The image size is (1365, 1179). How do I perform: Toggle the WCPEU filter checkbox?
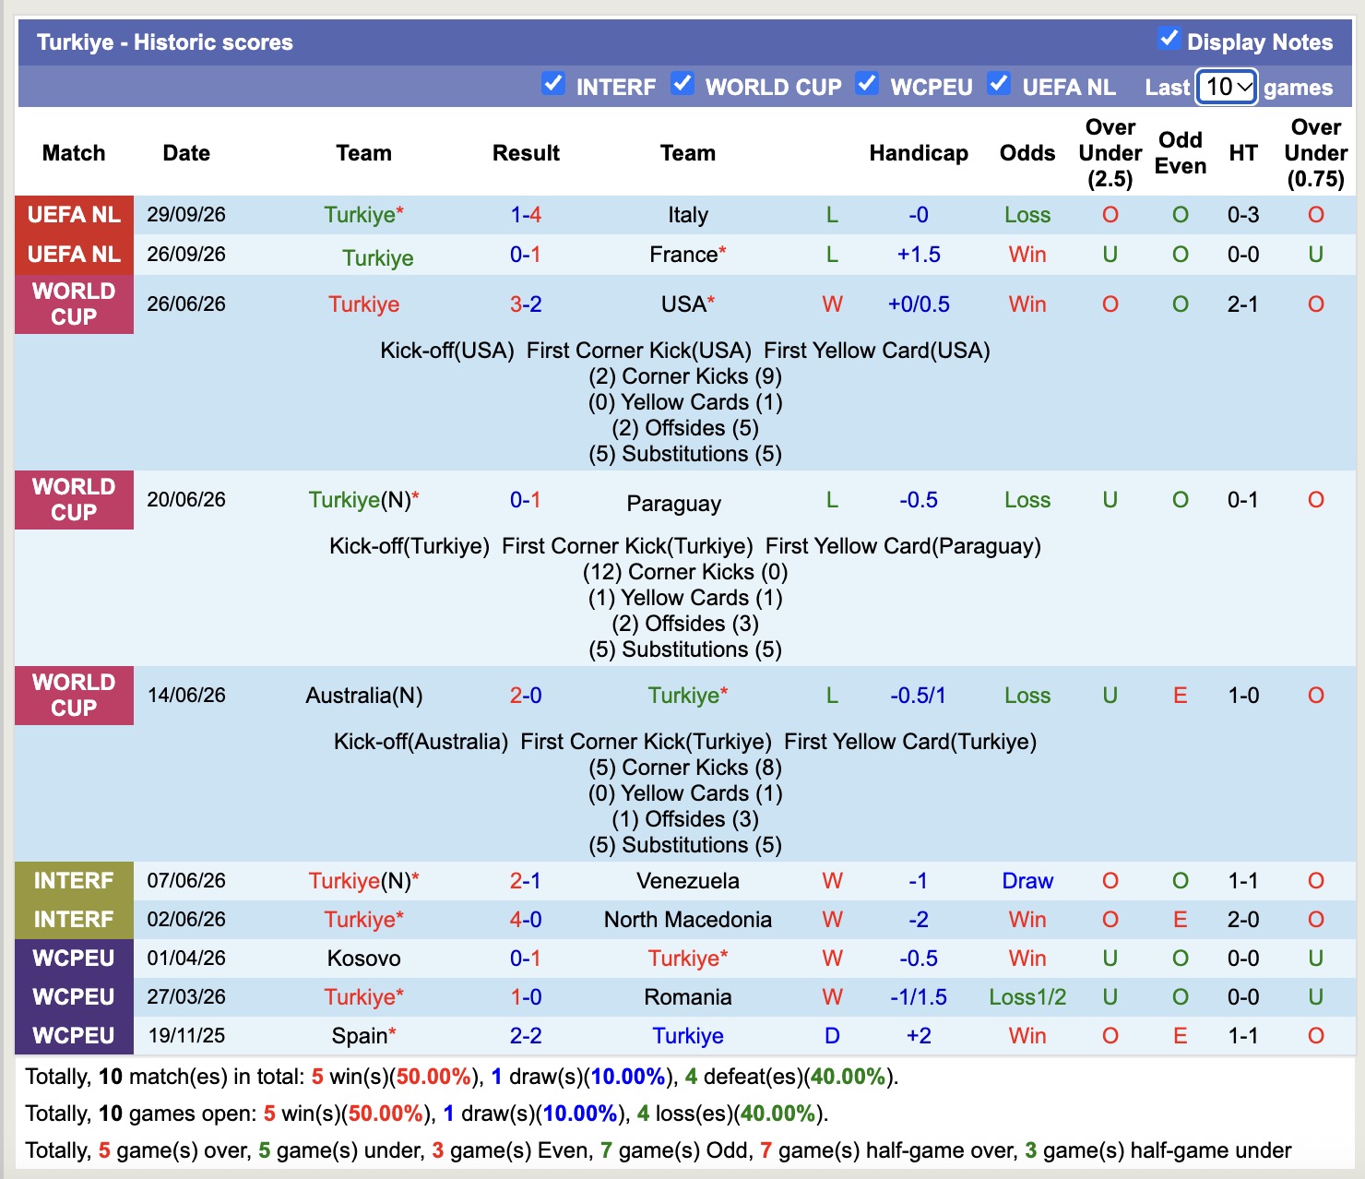tap(866, 84)
